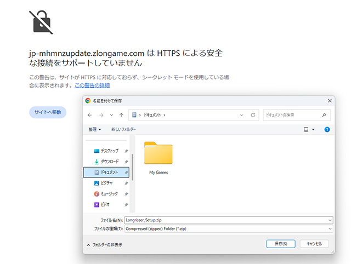The width and height of the screenshot is (351, 264).
Task: Select ダウンロード in the sidebar
Action: [109, 162]
